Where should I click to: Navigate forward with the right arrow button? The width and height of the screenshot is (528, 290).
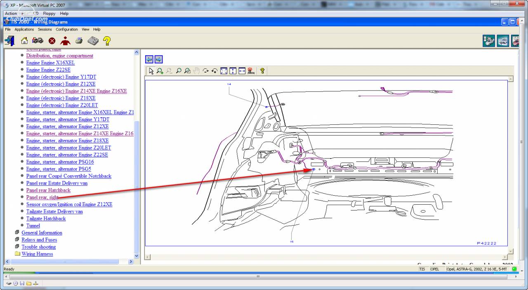point(159,59)
